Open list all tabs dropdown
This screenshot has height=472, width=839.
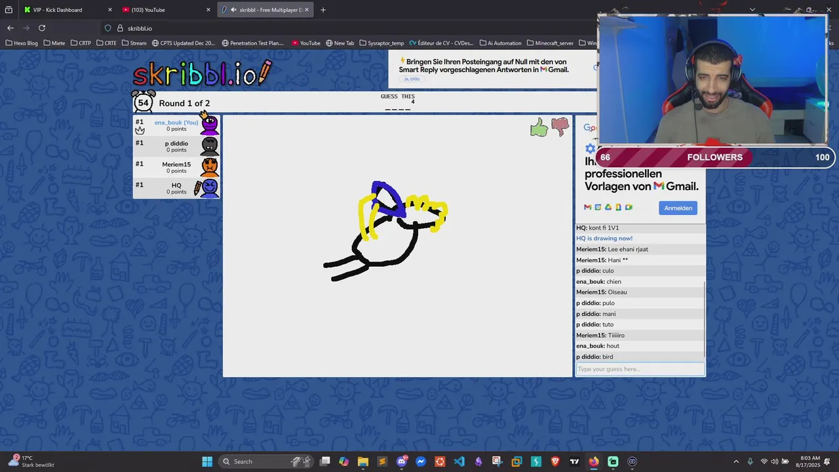[x=752, y=10]
